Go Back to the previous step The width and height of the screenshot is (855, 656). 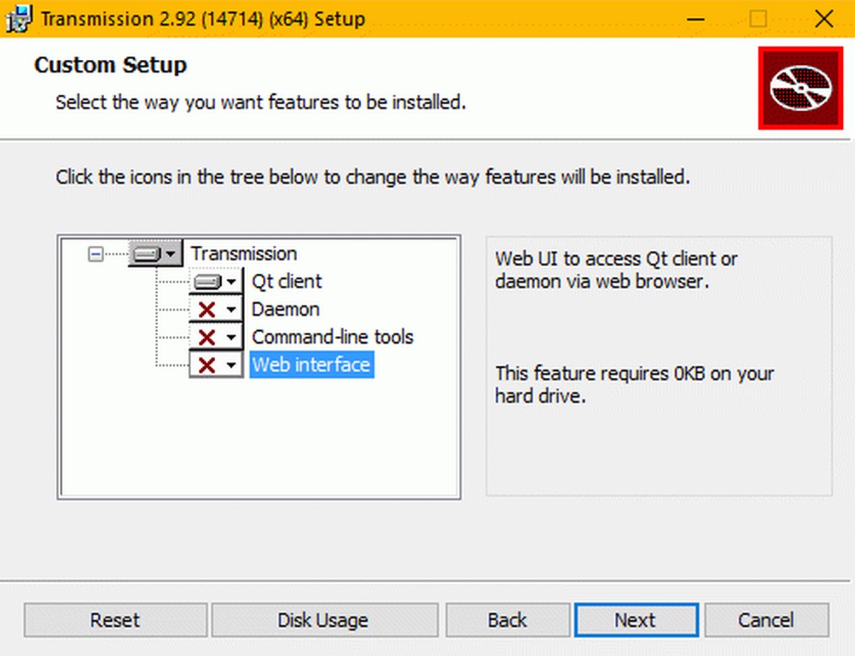(508, 620)
